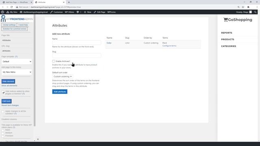
Task: Click Revert text changes link
Action: click(x=10, y=105)
